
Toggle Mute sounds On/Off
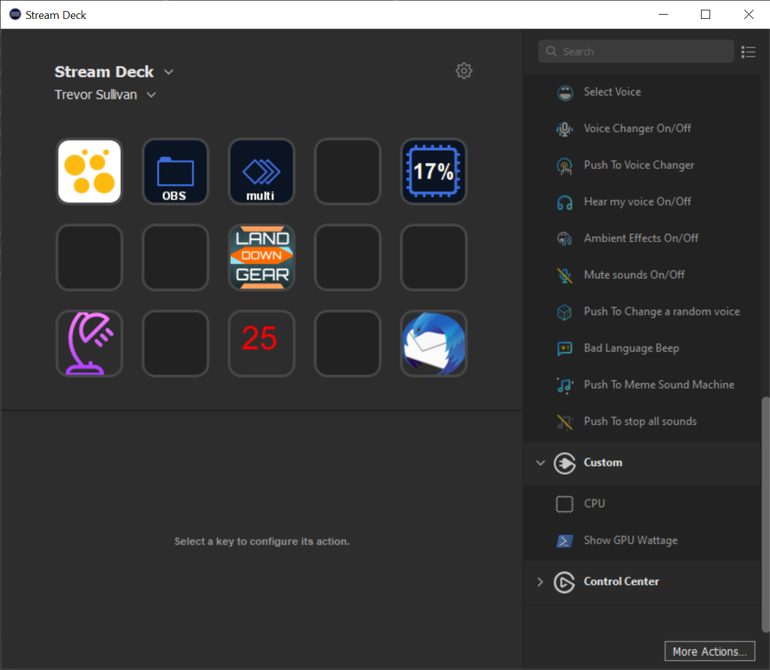coord(634,275)
